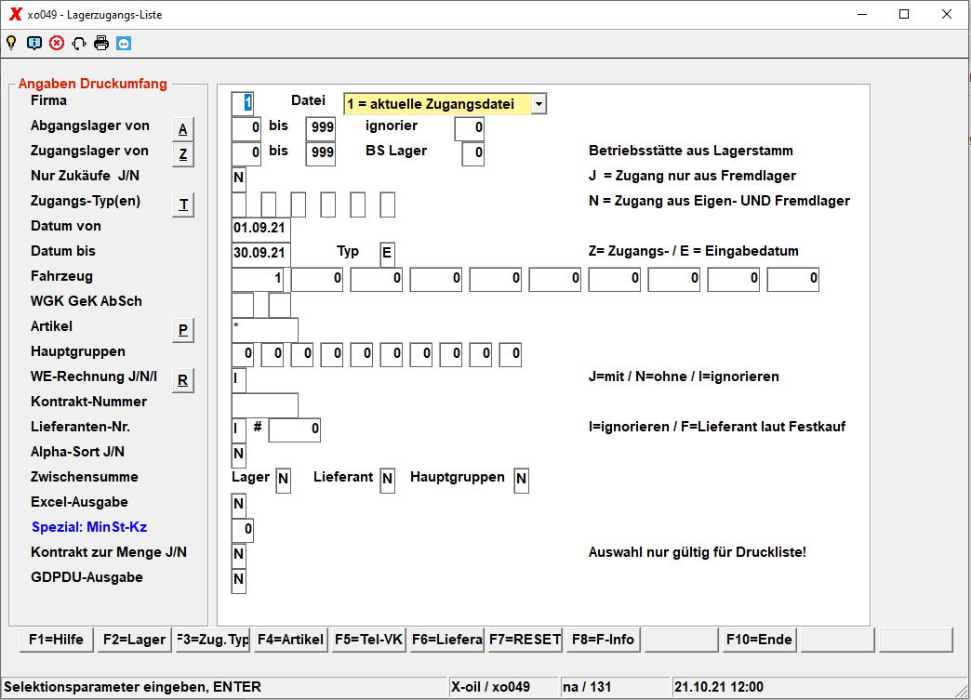
Task: Click the F8=F-Info button
Action: (603, 640)
